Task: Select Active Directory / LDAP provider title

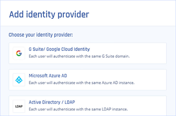Action: click(52, 102)
